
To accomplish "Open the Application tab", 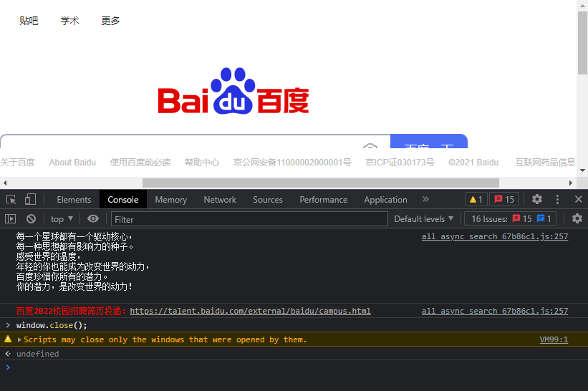I will click(385, 199).
